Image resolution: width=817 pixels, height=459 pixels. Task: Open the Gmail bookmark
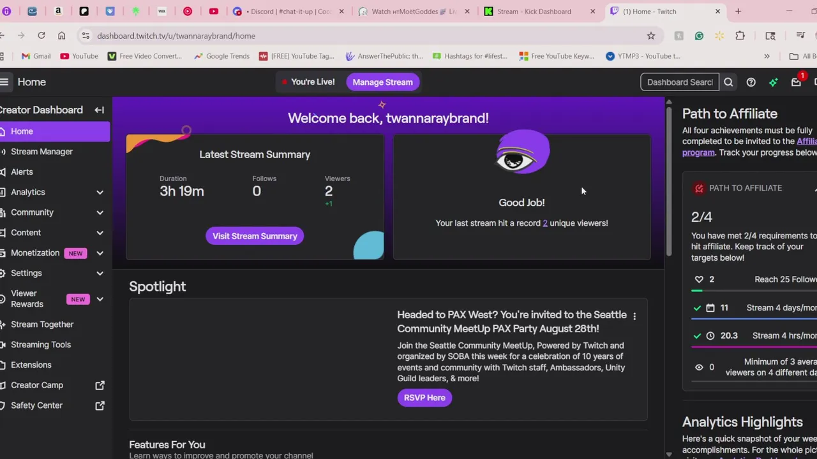[x=36, y=56]
